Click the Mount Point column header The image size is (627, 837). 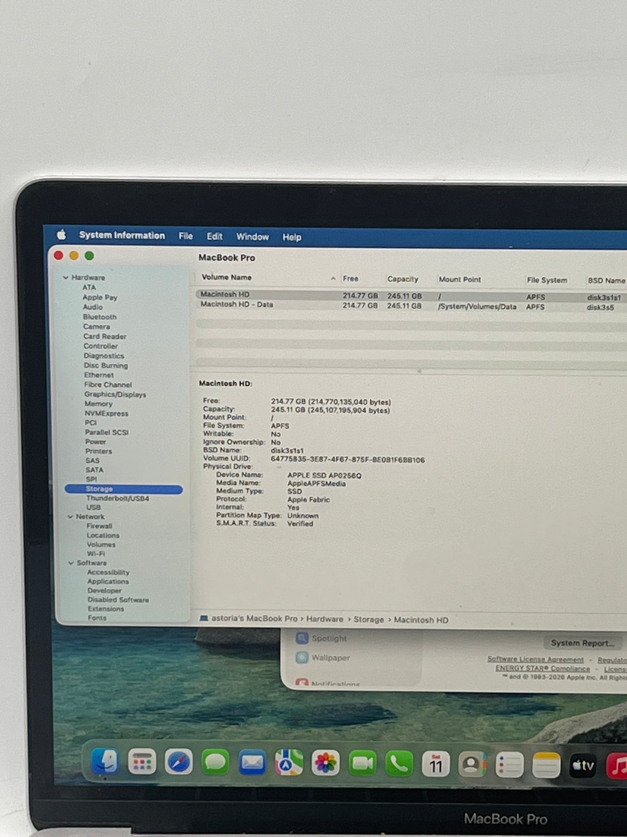tap(460, 280)
